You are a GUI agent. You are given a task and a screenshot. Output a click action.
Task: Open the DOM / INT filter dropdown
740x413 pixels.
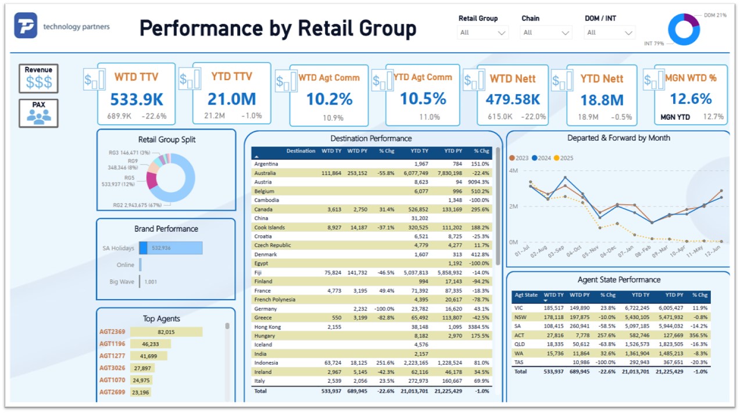(609, 33)
